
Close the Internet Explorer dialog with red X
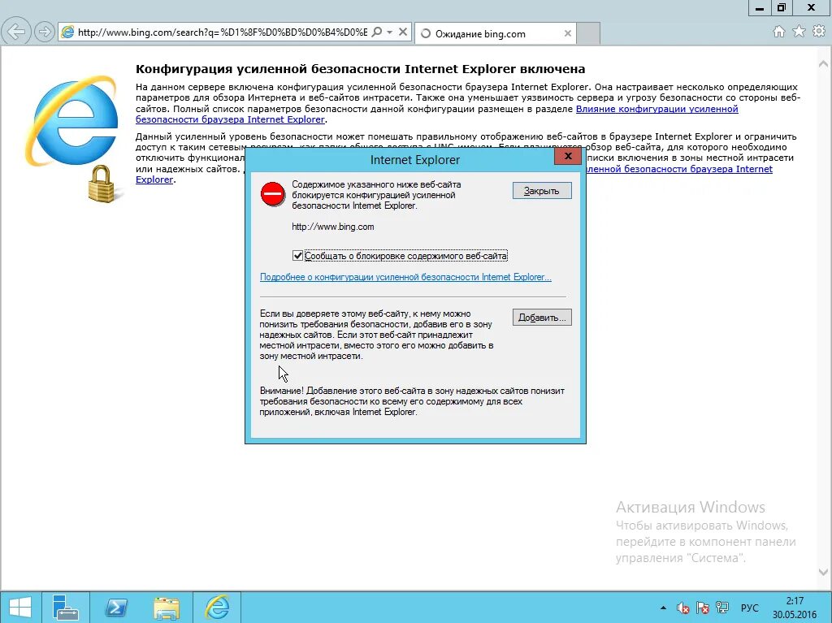568,156
